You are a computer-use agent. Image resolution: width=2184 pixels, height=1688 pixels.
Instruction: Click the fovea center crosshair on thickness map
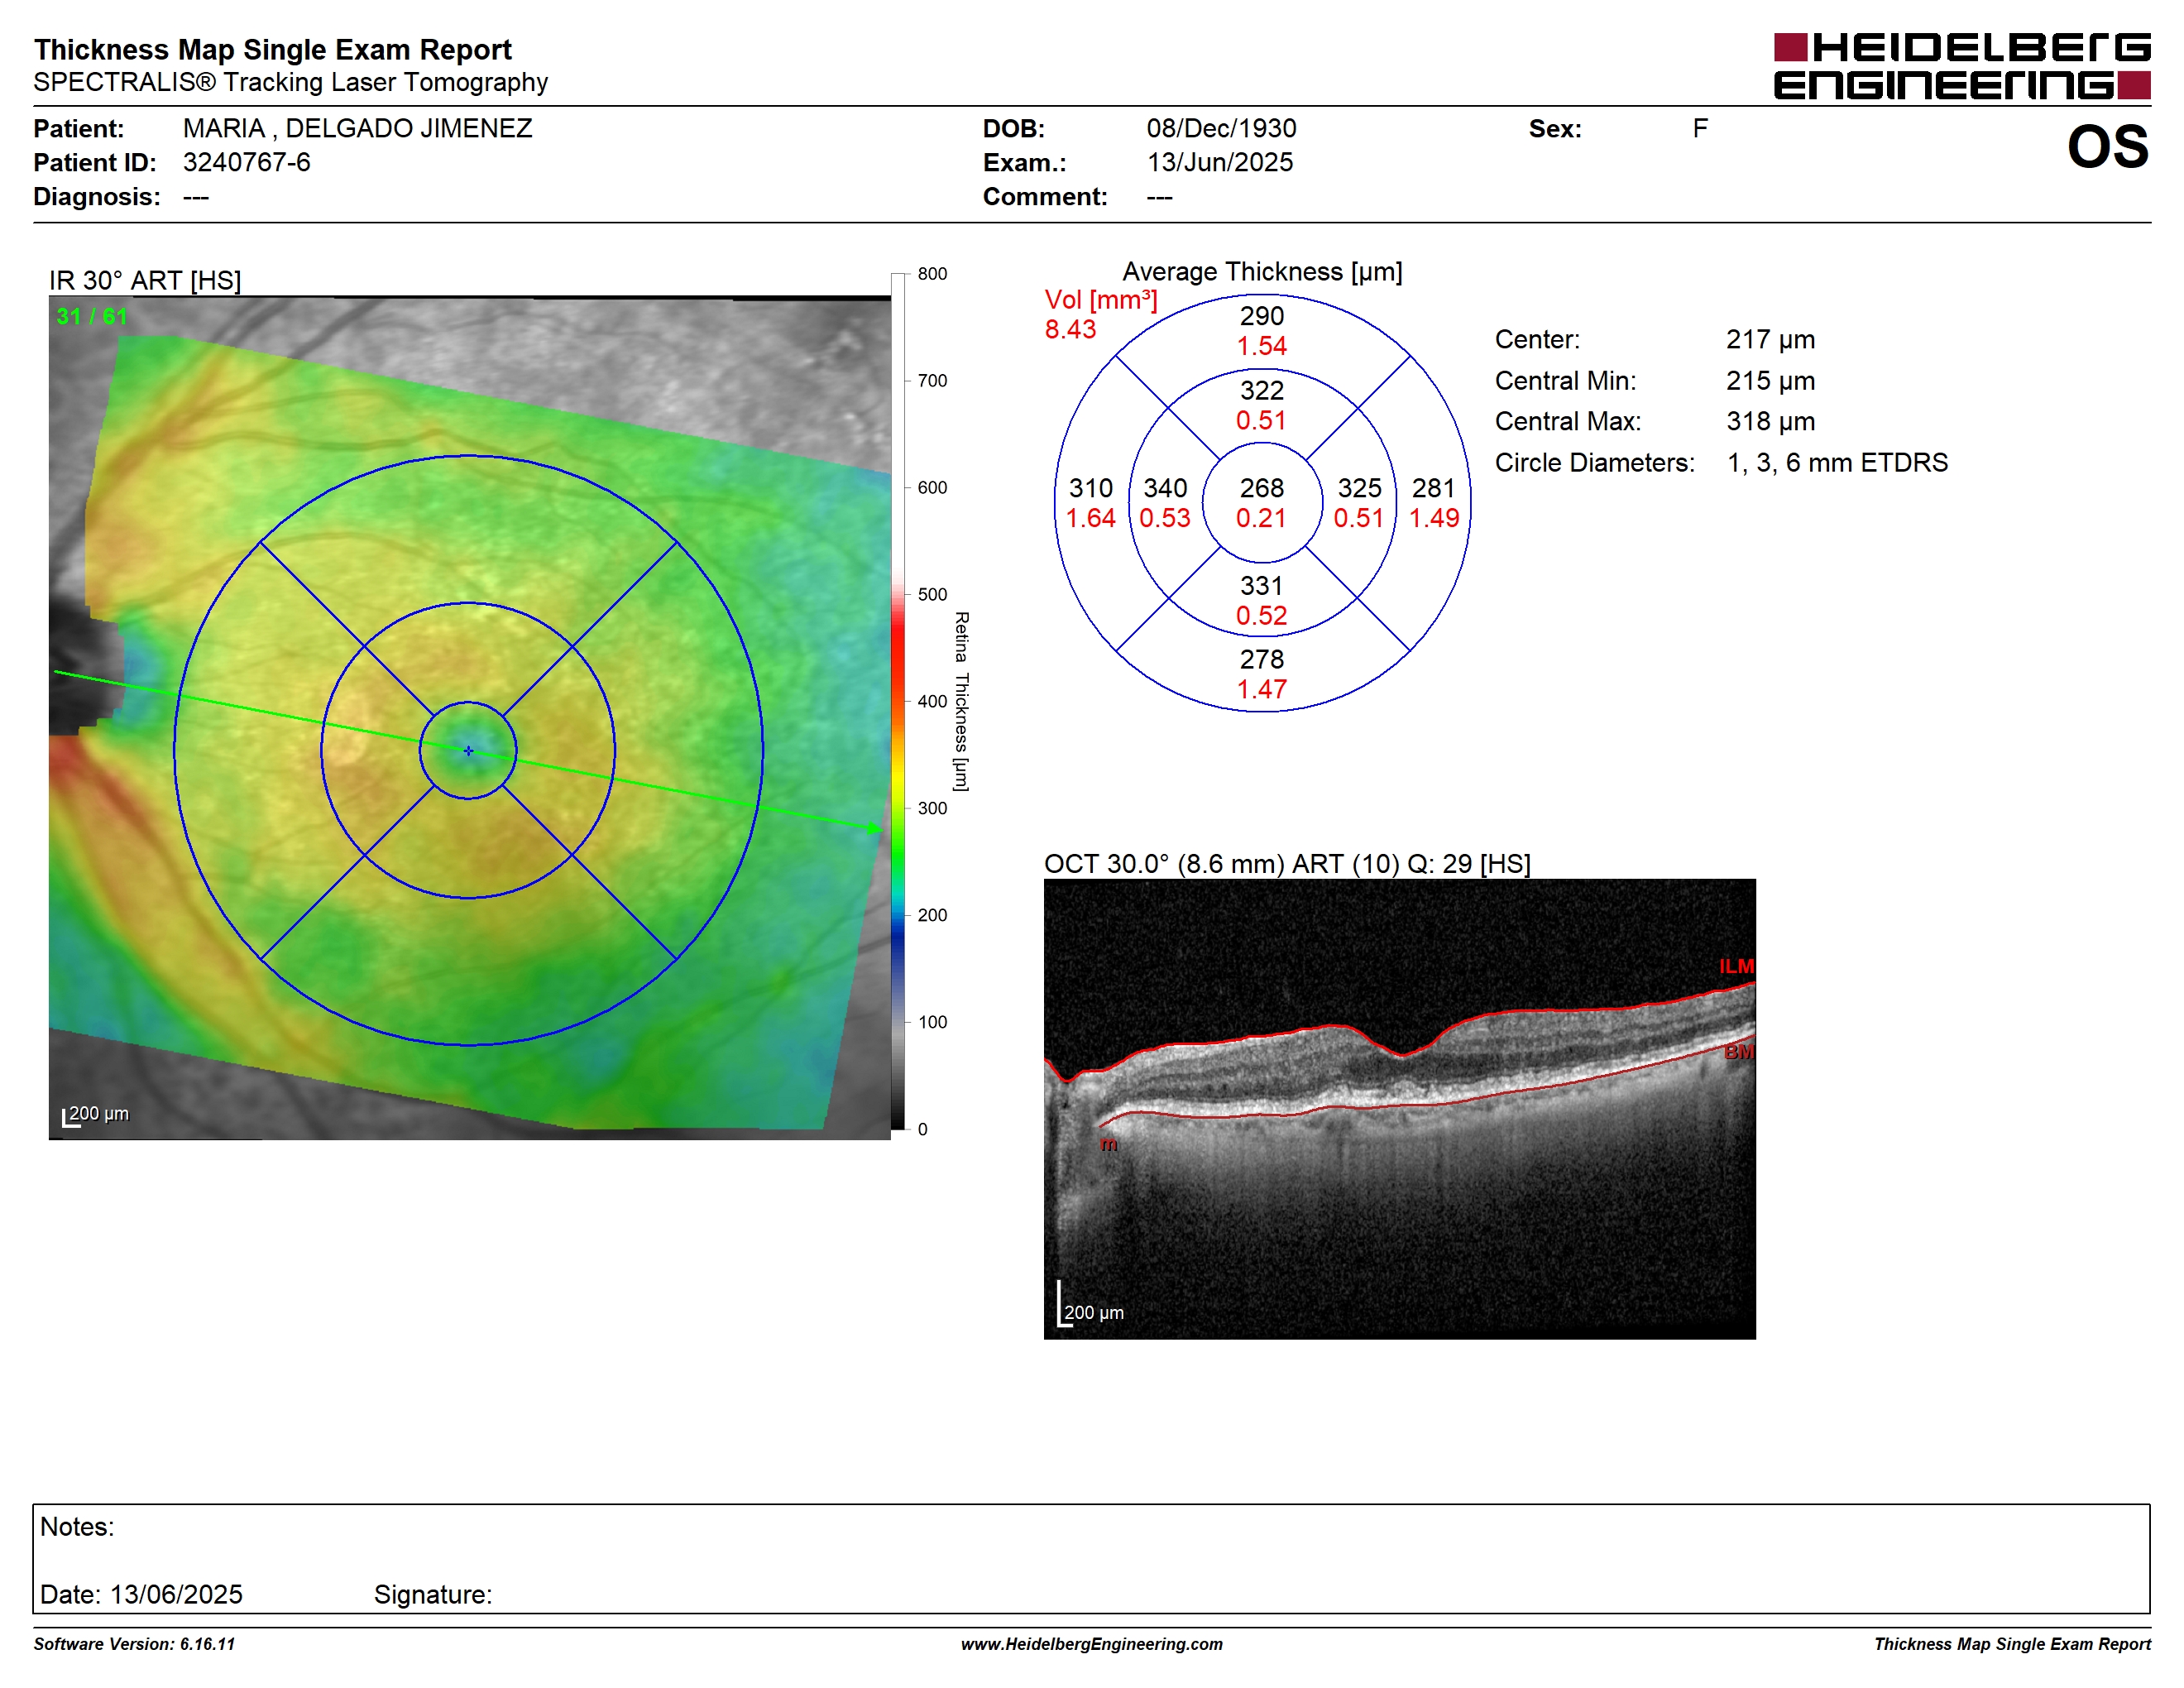coord(468,750)
